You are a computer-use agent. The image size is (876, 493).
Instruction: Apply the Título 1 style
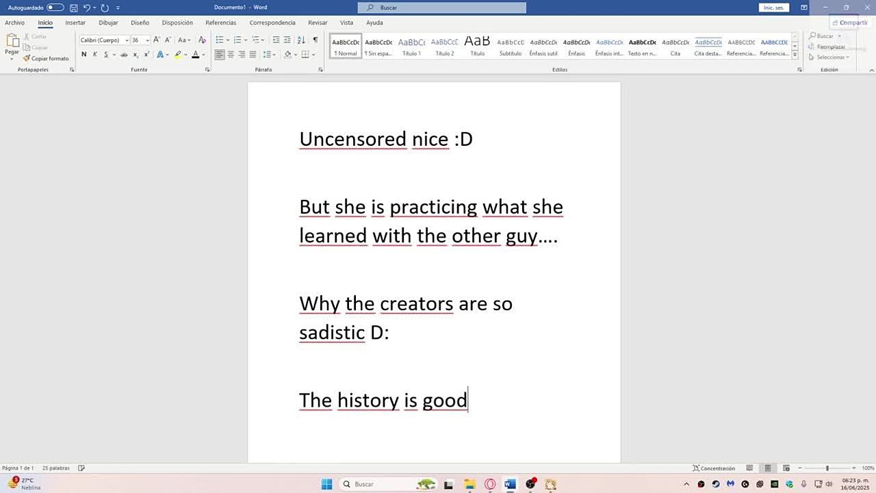(x=411, y=46)
